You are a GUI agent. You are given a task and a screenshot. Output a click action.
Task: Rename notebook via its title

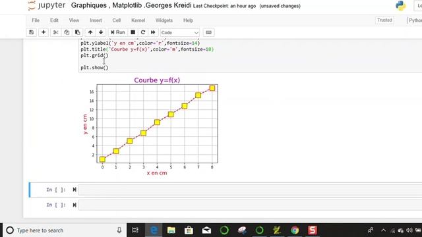131,5
